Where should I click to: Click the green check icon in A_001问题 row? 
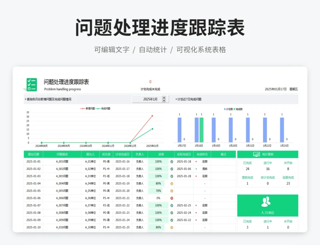[172, 161]
